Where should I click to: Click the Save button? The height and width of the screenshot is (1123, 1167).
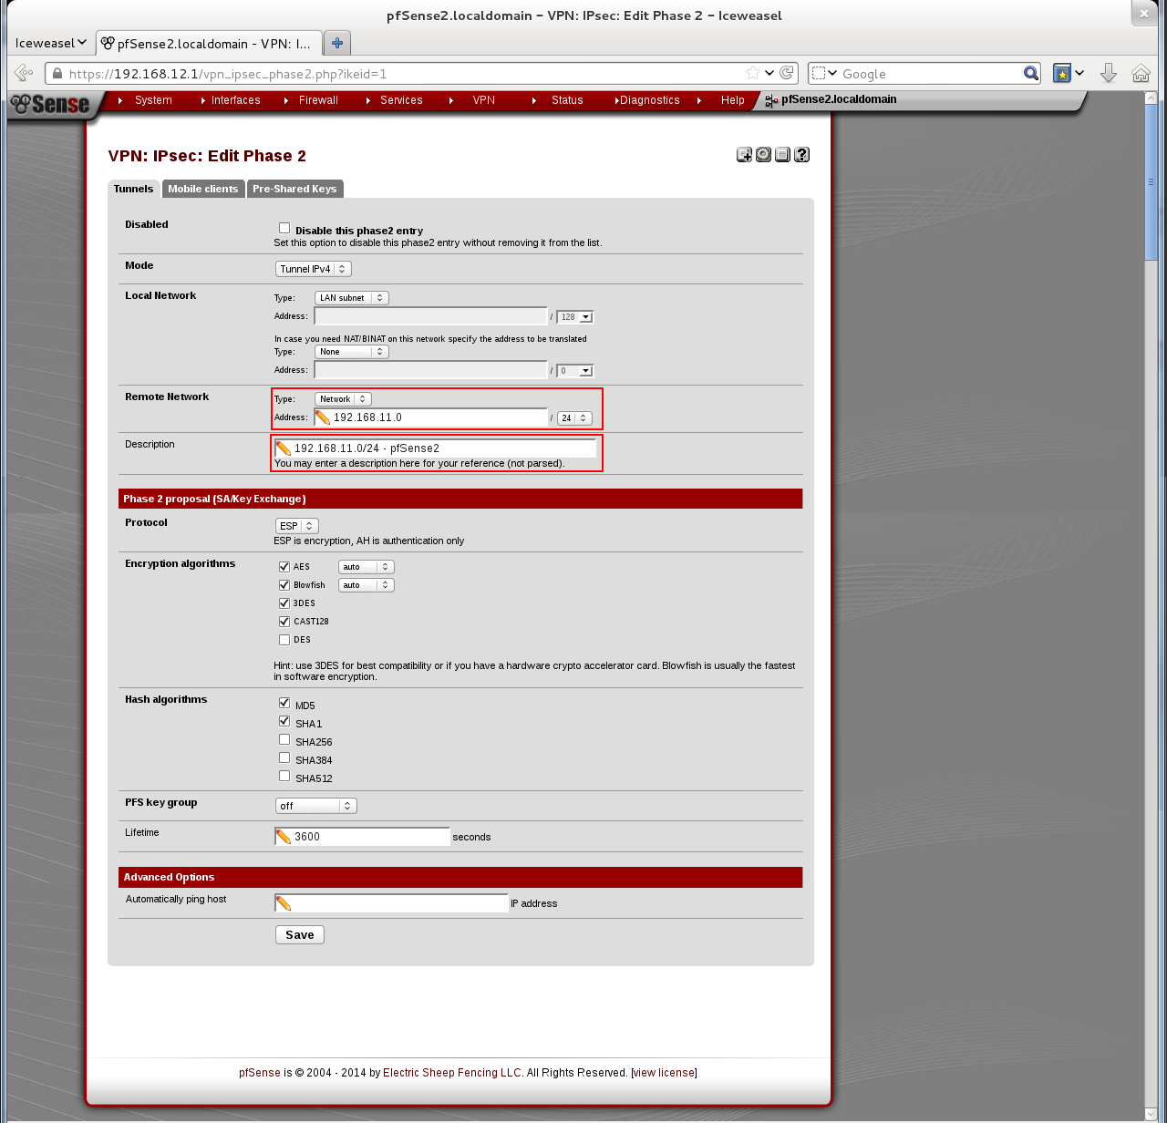point(299,934)
